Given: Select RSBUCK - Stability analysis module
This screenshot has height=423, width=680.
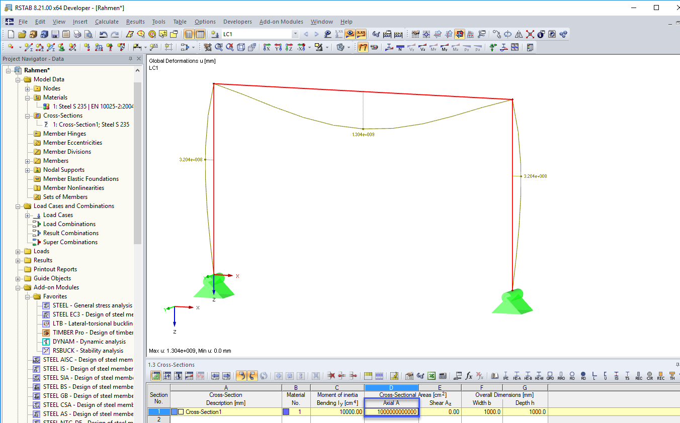Looking at the screenshot, I should click(x=88, y=351).
